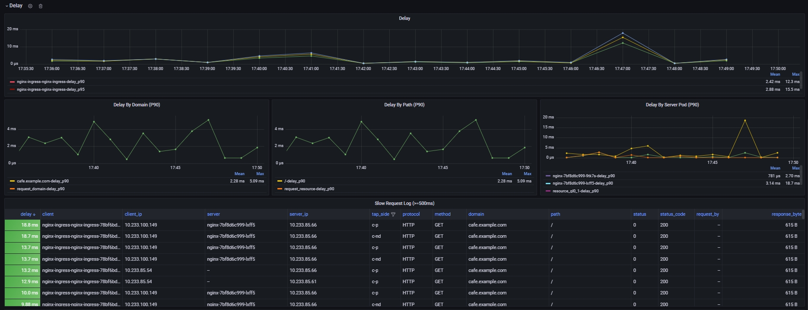Click the 12.9 ms delay cell
The height and width of the screenshot is (310, 808).
coord(22,282)
